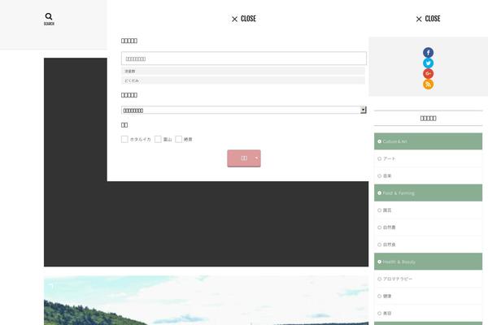This screenshot has height=325, width=488.
Task: Open the landscape photo with hills
Action: (x=206, y=300)
